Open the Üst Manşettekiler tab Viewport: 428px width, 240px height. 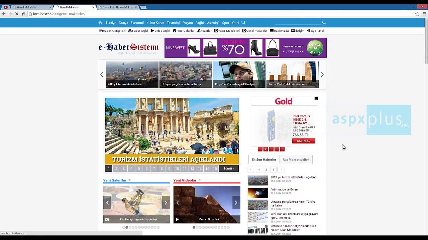pyautogui.click(x=296, y=160)
